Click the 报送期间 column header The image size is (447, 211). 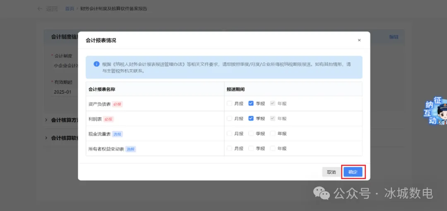(236, 89)
